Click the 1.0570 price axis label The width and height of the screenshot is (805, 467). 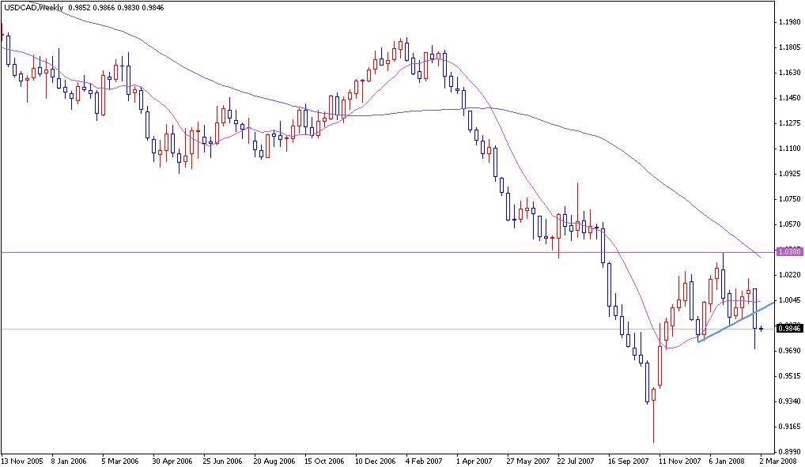point(790,224)
